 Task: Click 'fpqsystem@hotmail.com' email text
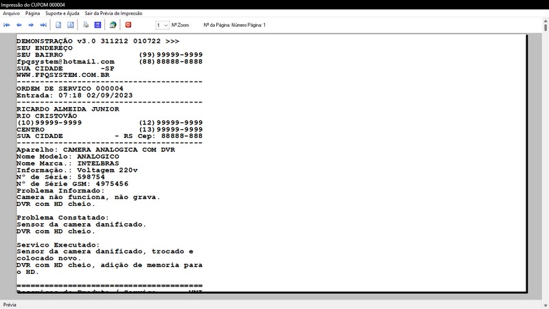pyautogui.click(x=65, y=62)
